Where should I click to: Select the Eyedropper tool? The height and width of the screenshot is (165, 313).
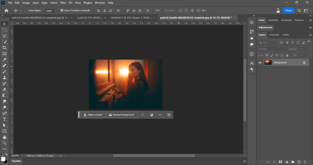pyautogui.click(x=4, y=60)
